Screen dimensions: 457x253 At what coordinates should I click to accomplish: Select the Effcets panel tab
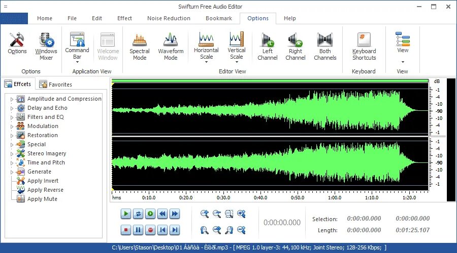tap(18, 84)
